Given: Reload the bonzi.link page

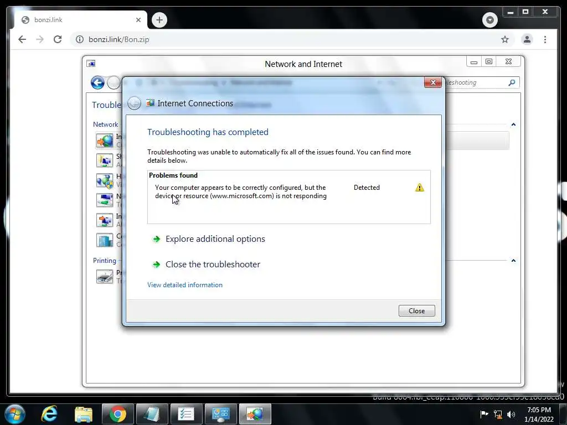Looking at the screenshot, I should 58,39.
